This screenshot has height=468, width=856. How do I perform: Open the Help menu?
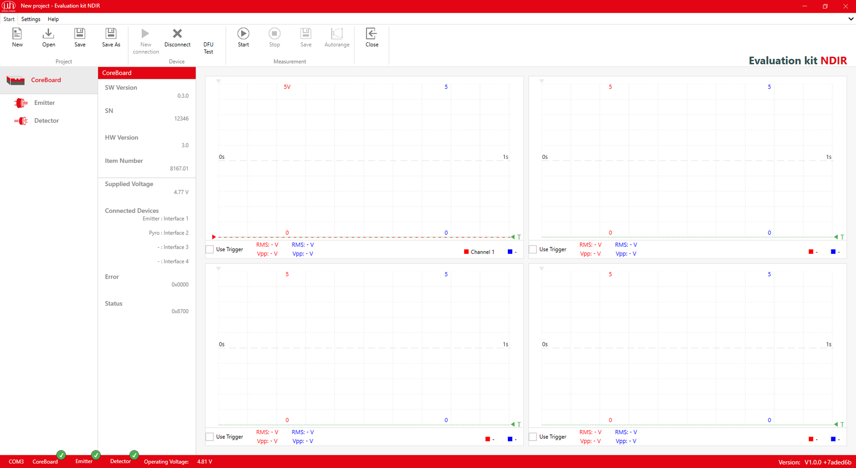tap(53, 19)
